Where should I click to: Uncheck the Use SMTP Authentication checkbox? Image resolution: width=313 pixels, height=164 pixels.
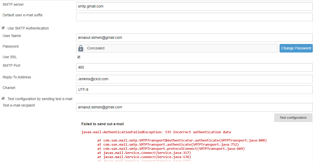[3, 28]
